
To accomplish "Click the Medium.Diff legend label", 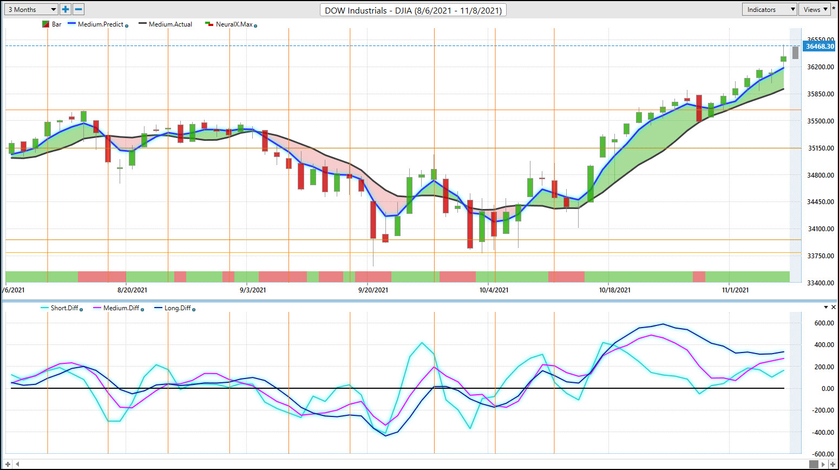I will tap(121, 308).
